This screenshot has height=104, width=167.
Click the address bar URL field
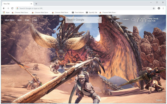pos(85,8)
